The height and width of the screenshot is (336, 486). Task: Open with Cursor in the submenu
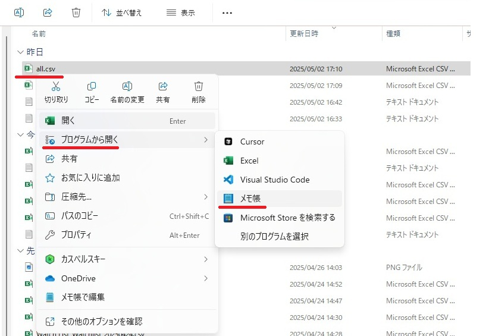tap(280, 142)
